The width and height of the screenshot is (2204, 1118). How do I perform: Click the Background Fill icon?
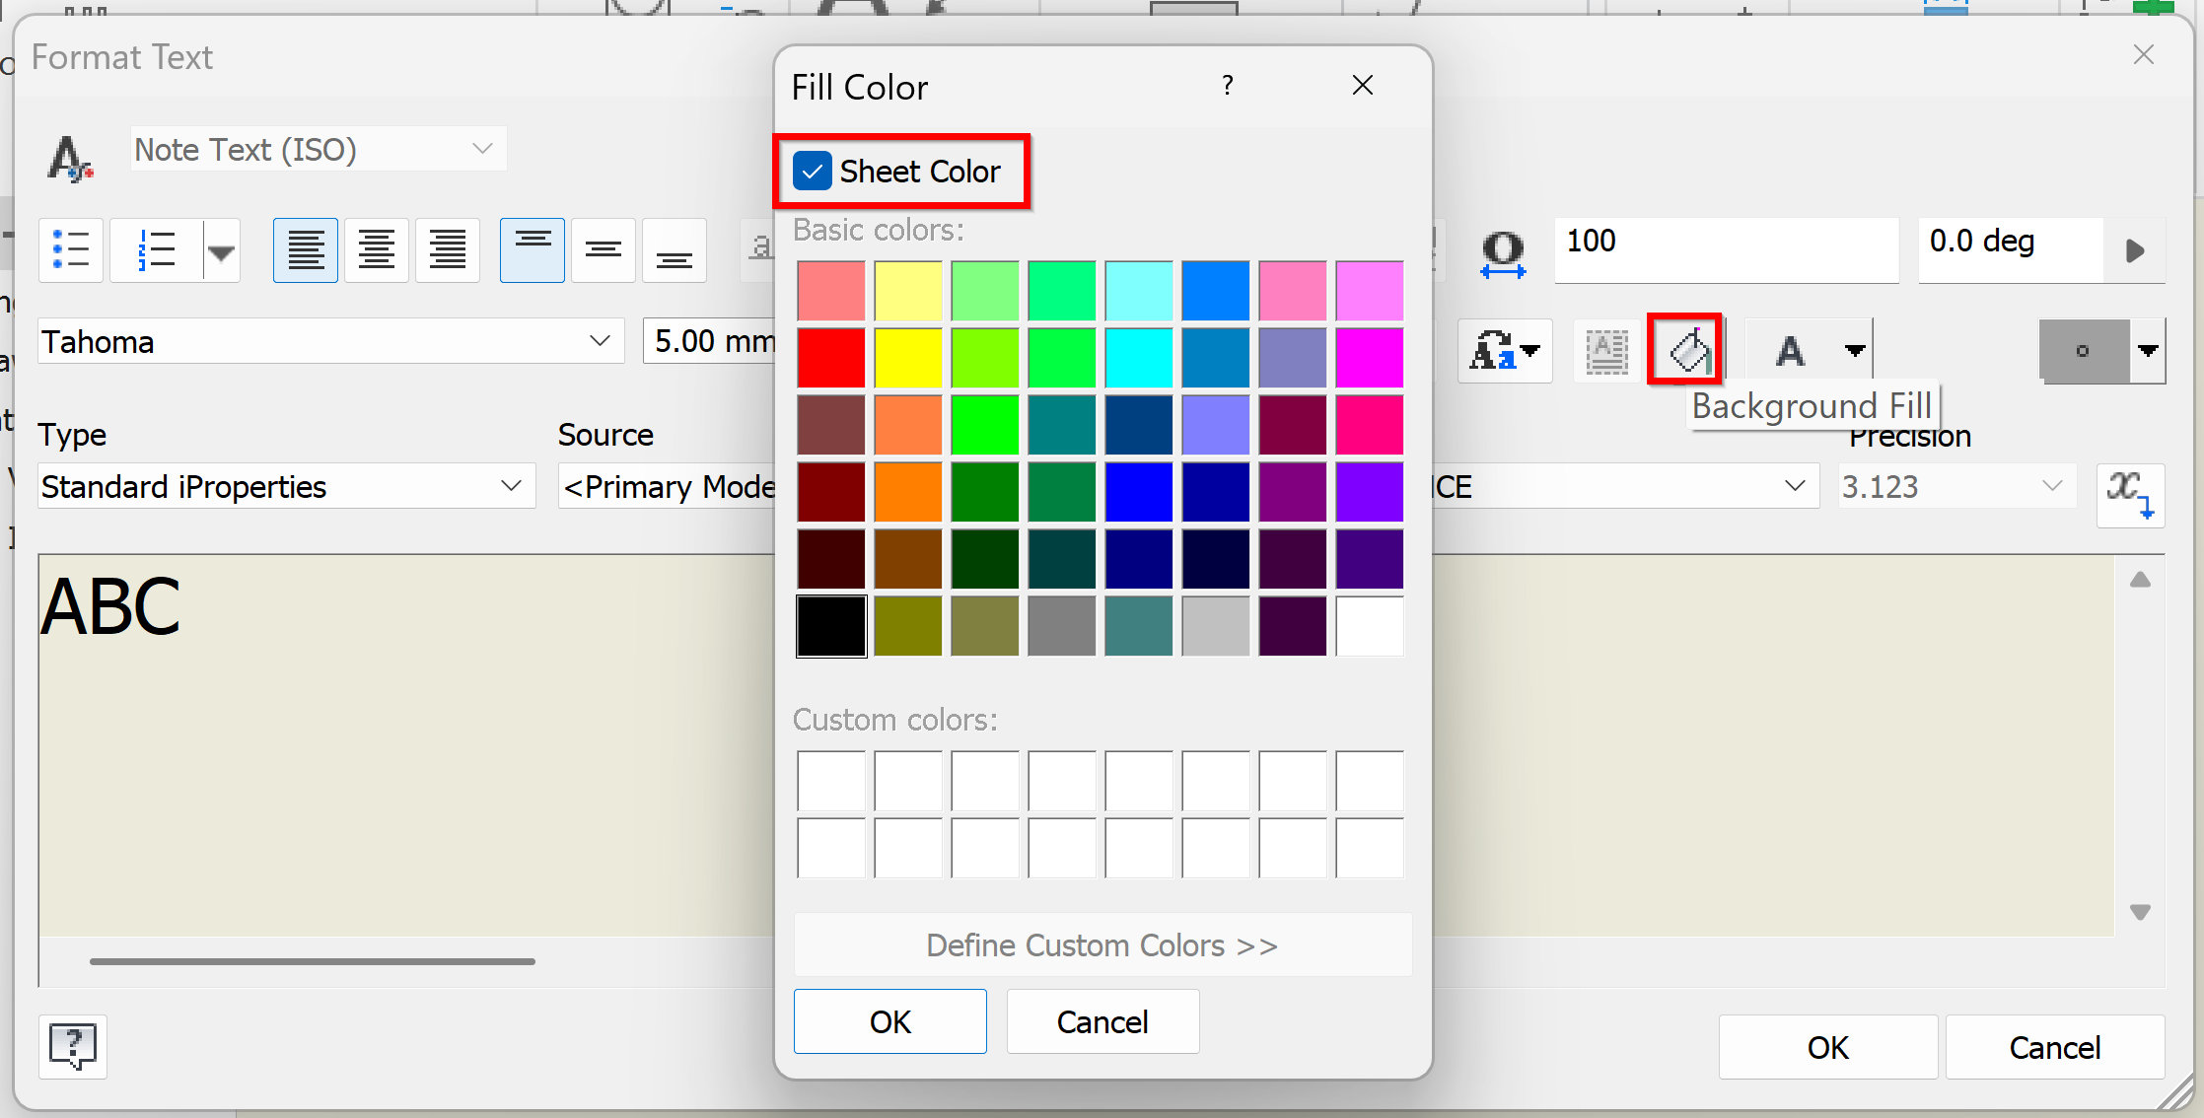[x=1686, y=350]
